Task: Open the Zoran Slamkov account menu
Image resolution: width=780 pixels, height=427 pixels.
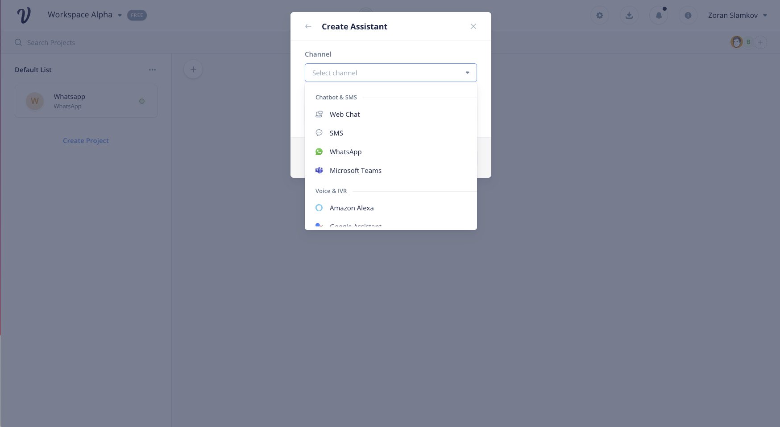Action: point(738,16)
